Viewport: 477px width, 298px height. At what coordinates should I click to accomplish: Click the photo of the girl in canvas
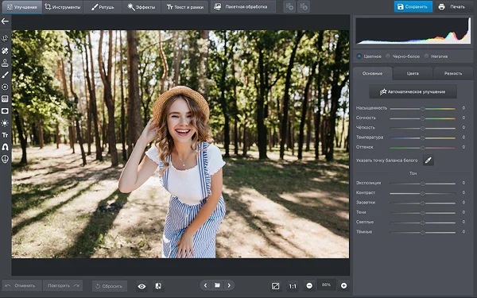[x=180, y=144]
